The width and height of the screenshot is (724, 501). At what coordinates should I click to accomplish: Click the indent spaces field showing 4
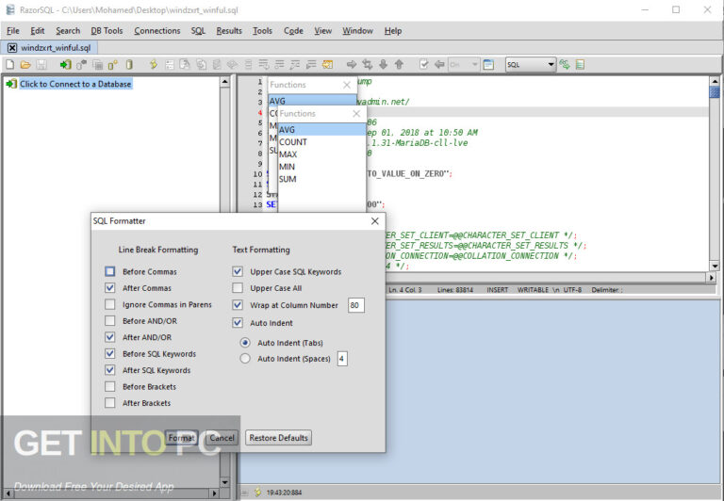point(342,359)
